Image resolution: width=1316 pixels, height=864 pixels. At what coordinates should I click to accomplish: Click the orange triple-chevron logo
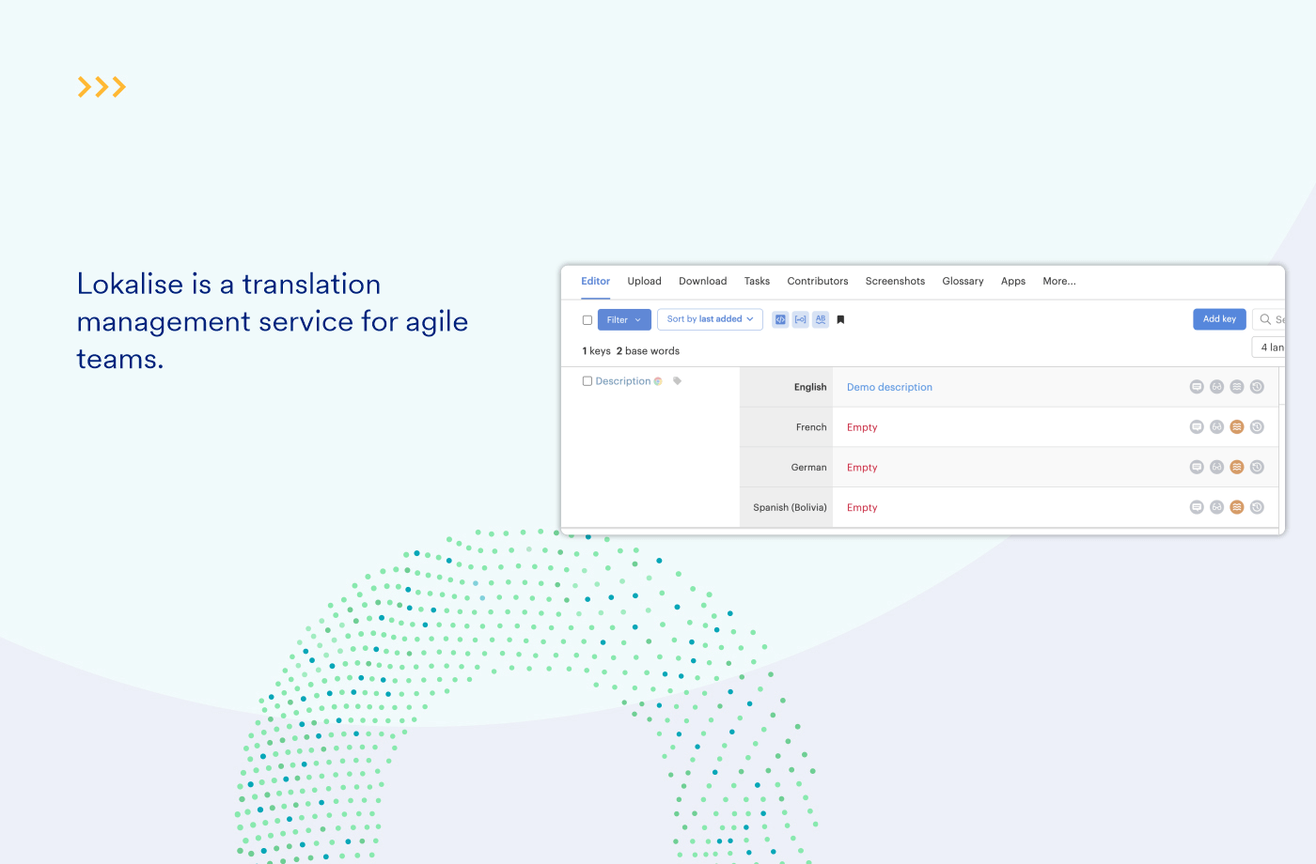(x=102, y=87)
